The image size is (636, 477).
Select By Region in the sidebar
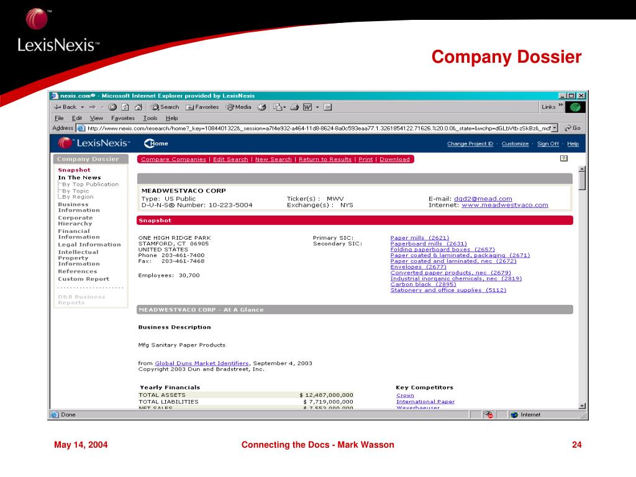click(x=78, y=197)
